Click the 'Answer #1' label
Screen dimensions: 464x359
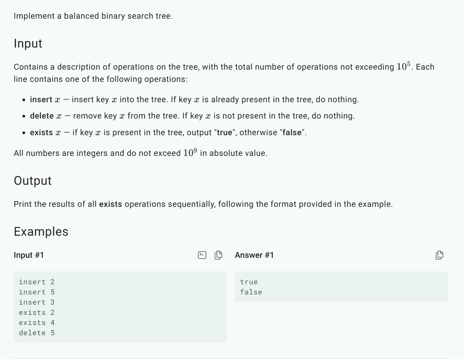click(254, 255)
